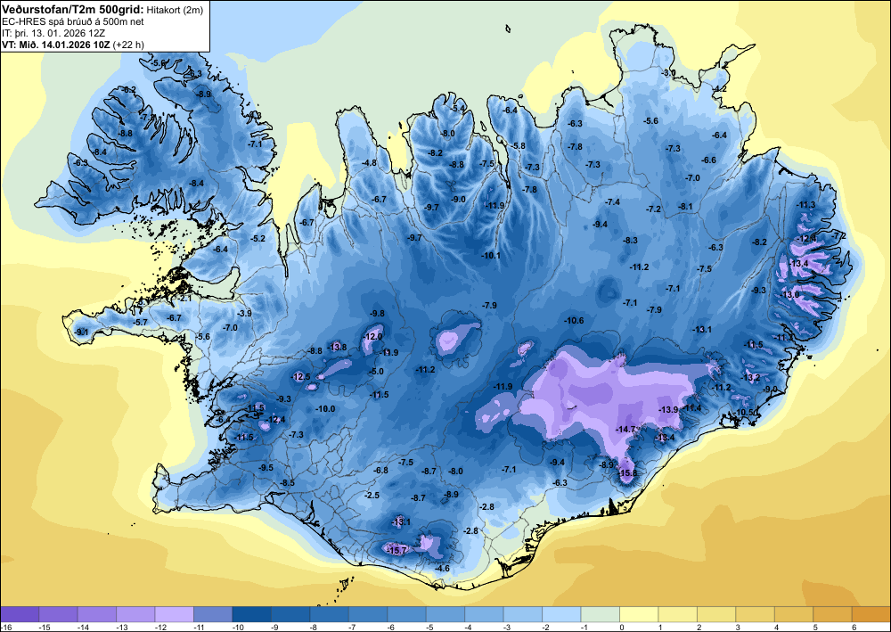Click the legend swatch for -16 to -15
Screen dimensions: 891x632
tap(20, 614)
